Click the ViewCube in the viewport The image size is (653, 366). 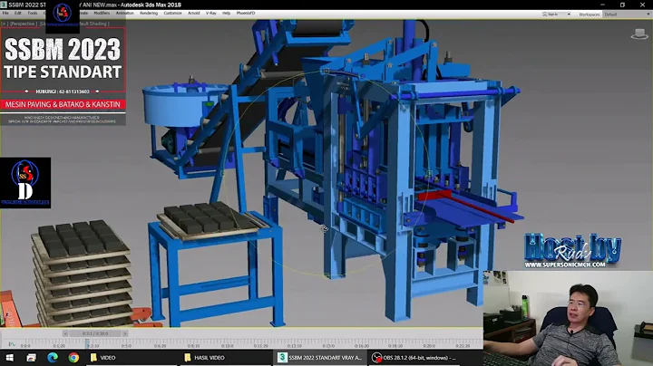pyautogui.click(x=639, y=34)
